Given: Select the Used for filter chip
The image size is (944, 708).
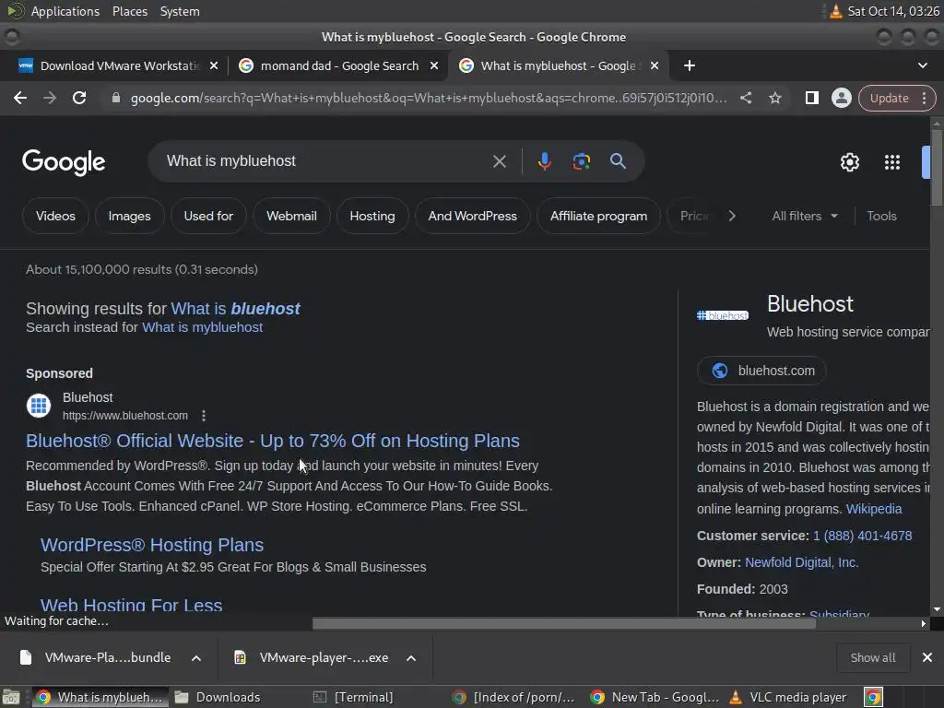Looking at the screenshot, I should [208, 216].
